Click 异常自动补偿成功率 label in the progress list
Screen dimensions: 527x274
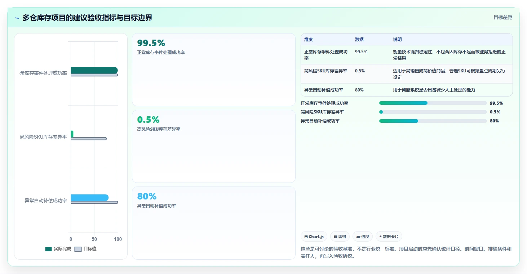320,121
